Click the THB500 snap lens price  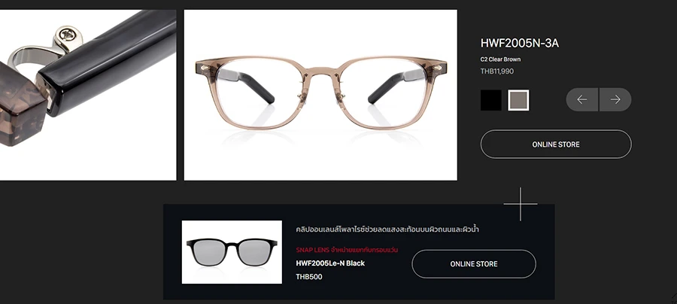308,277
